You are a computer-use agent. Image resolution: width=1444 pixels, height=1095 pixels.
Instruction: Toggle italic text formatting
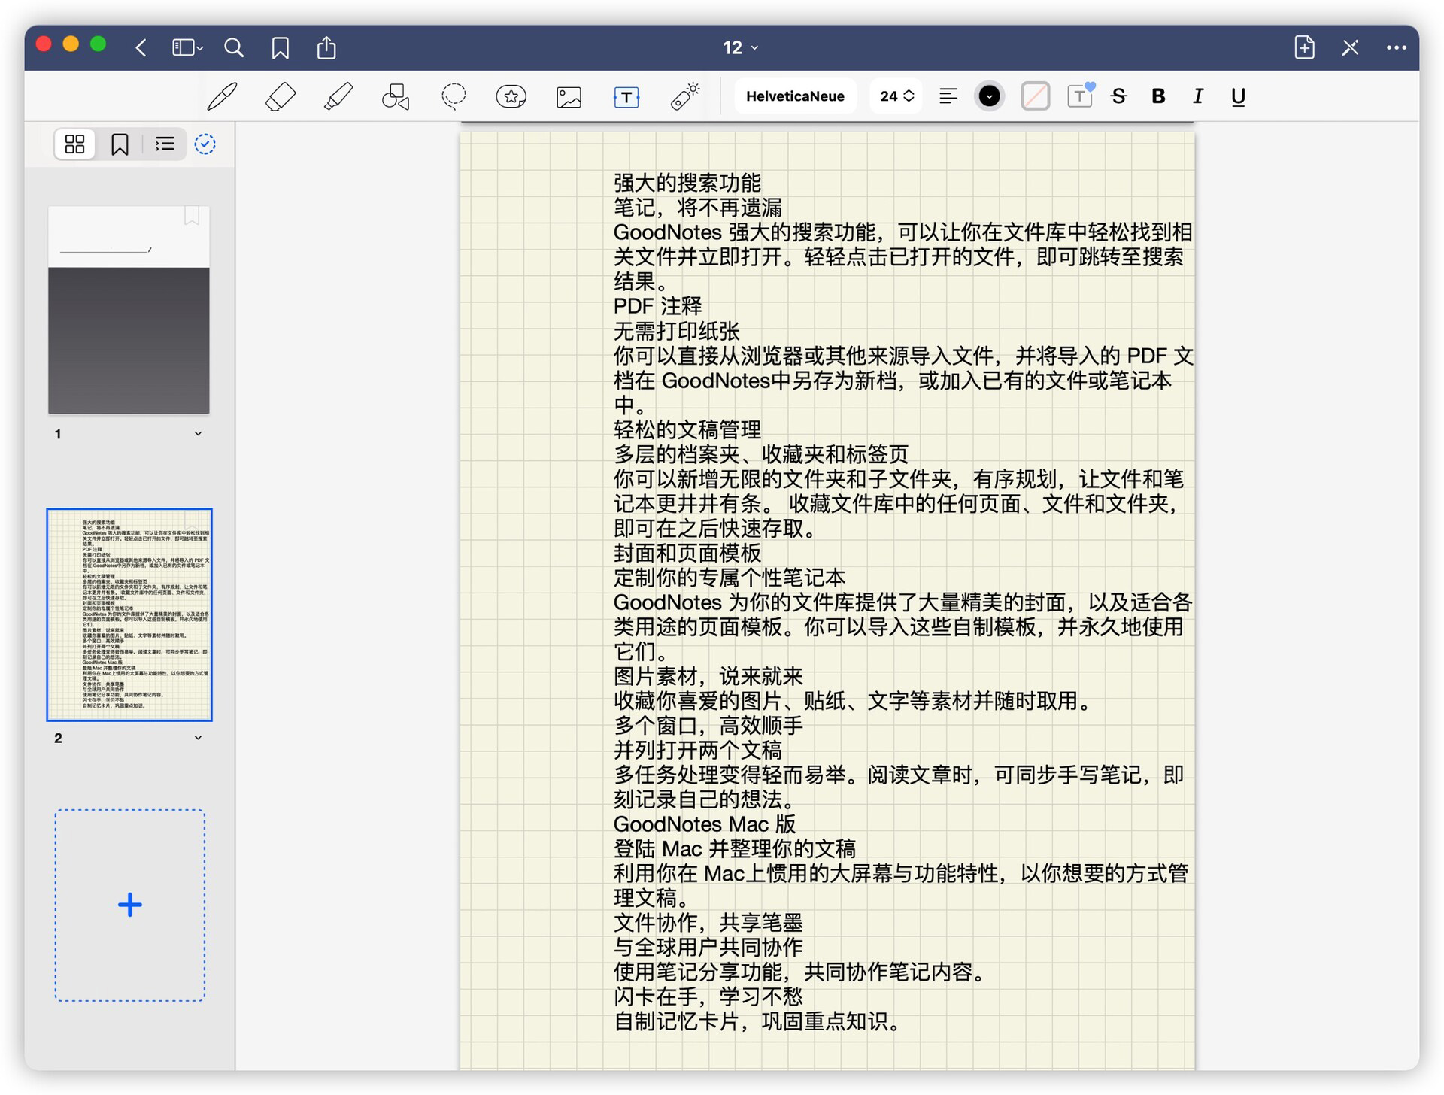point(1198,96)
